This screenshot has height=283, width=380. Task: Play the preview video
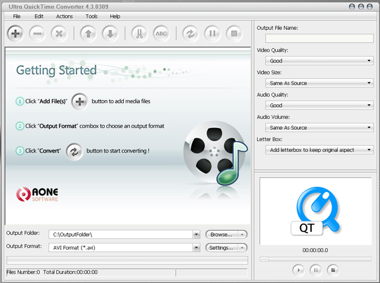(x=299, y=270)
